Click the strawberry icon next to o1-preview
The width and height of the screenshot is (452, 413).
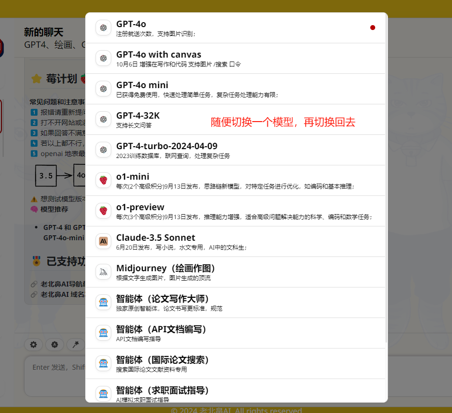(x=103, y=211)
